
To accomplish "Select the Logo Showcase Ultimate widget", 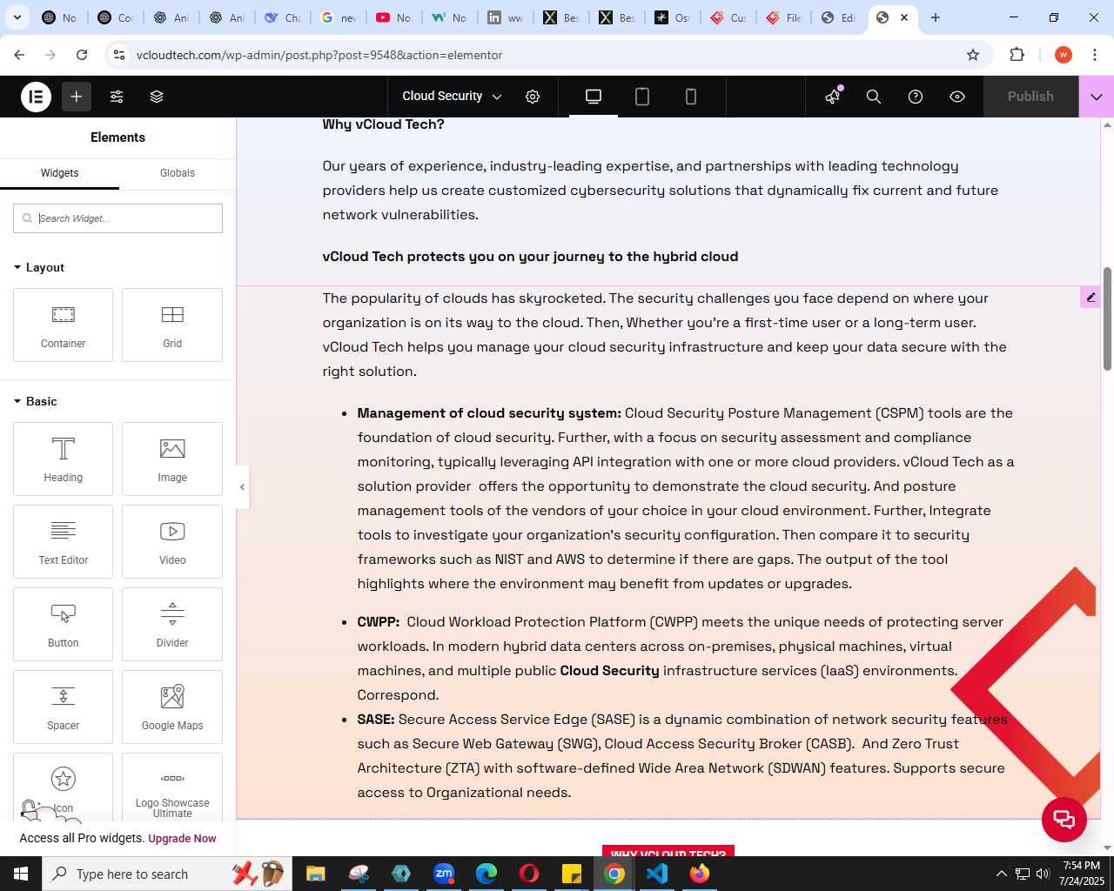I will 172,787.
